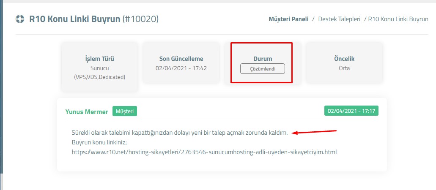Open Müşteri Paneli breadcrumb link

pyautogui.click(x=288, y=19)
